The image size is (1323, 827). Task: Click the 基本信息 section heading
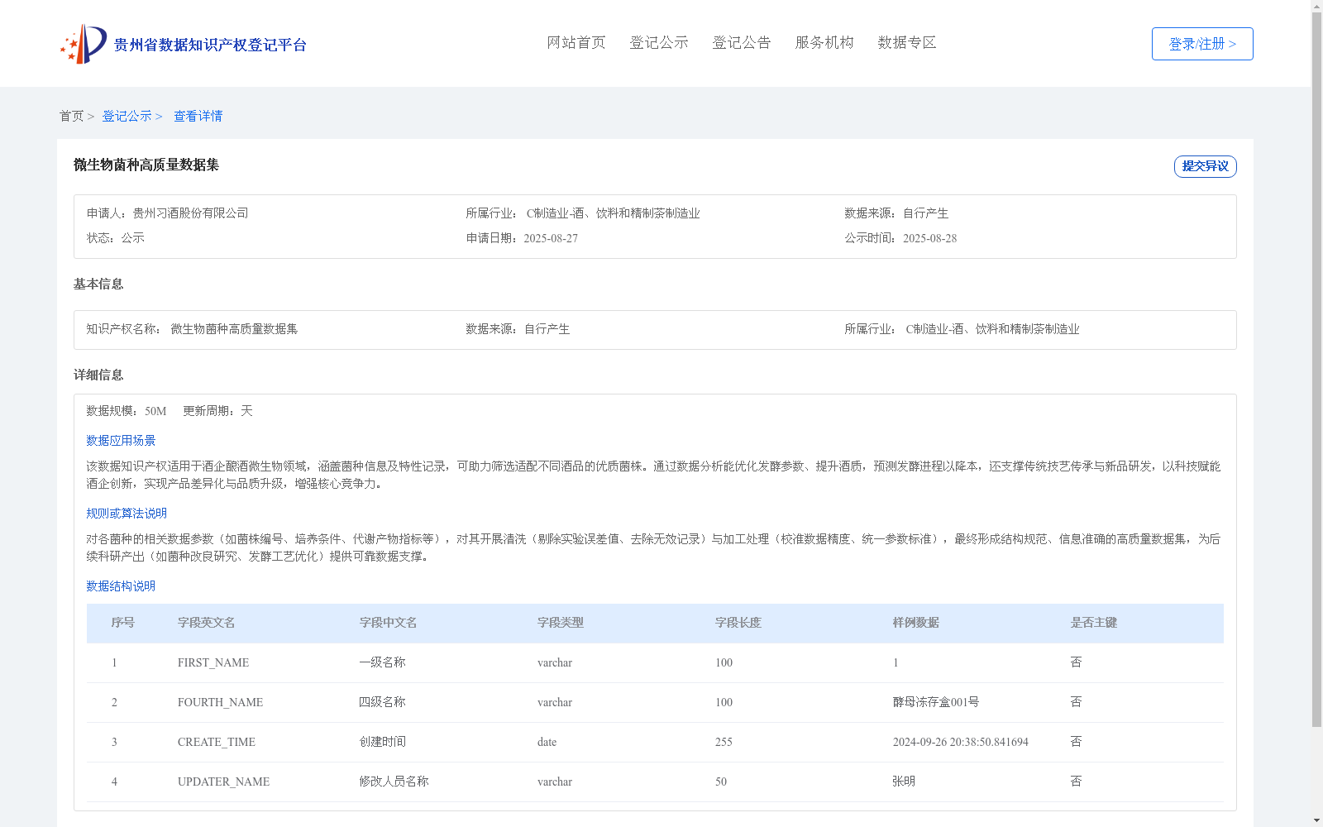[x=98, y=284]
